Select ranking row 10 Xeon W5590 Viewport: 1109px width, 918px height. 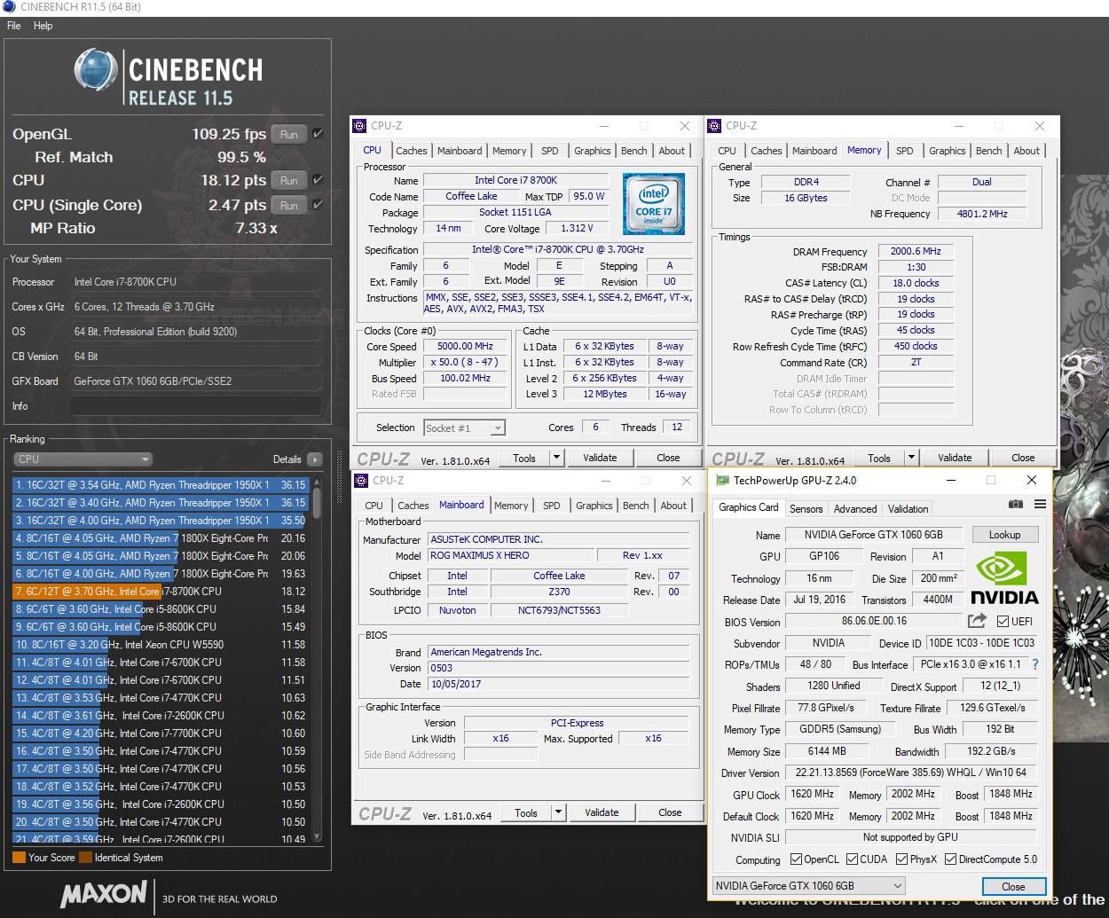(161, 645)
